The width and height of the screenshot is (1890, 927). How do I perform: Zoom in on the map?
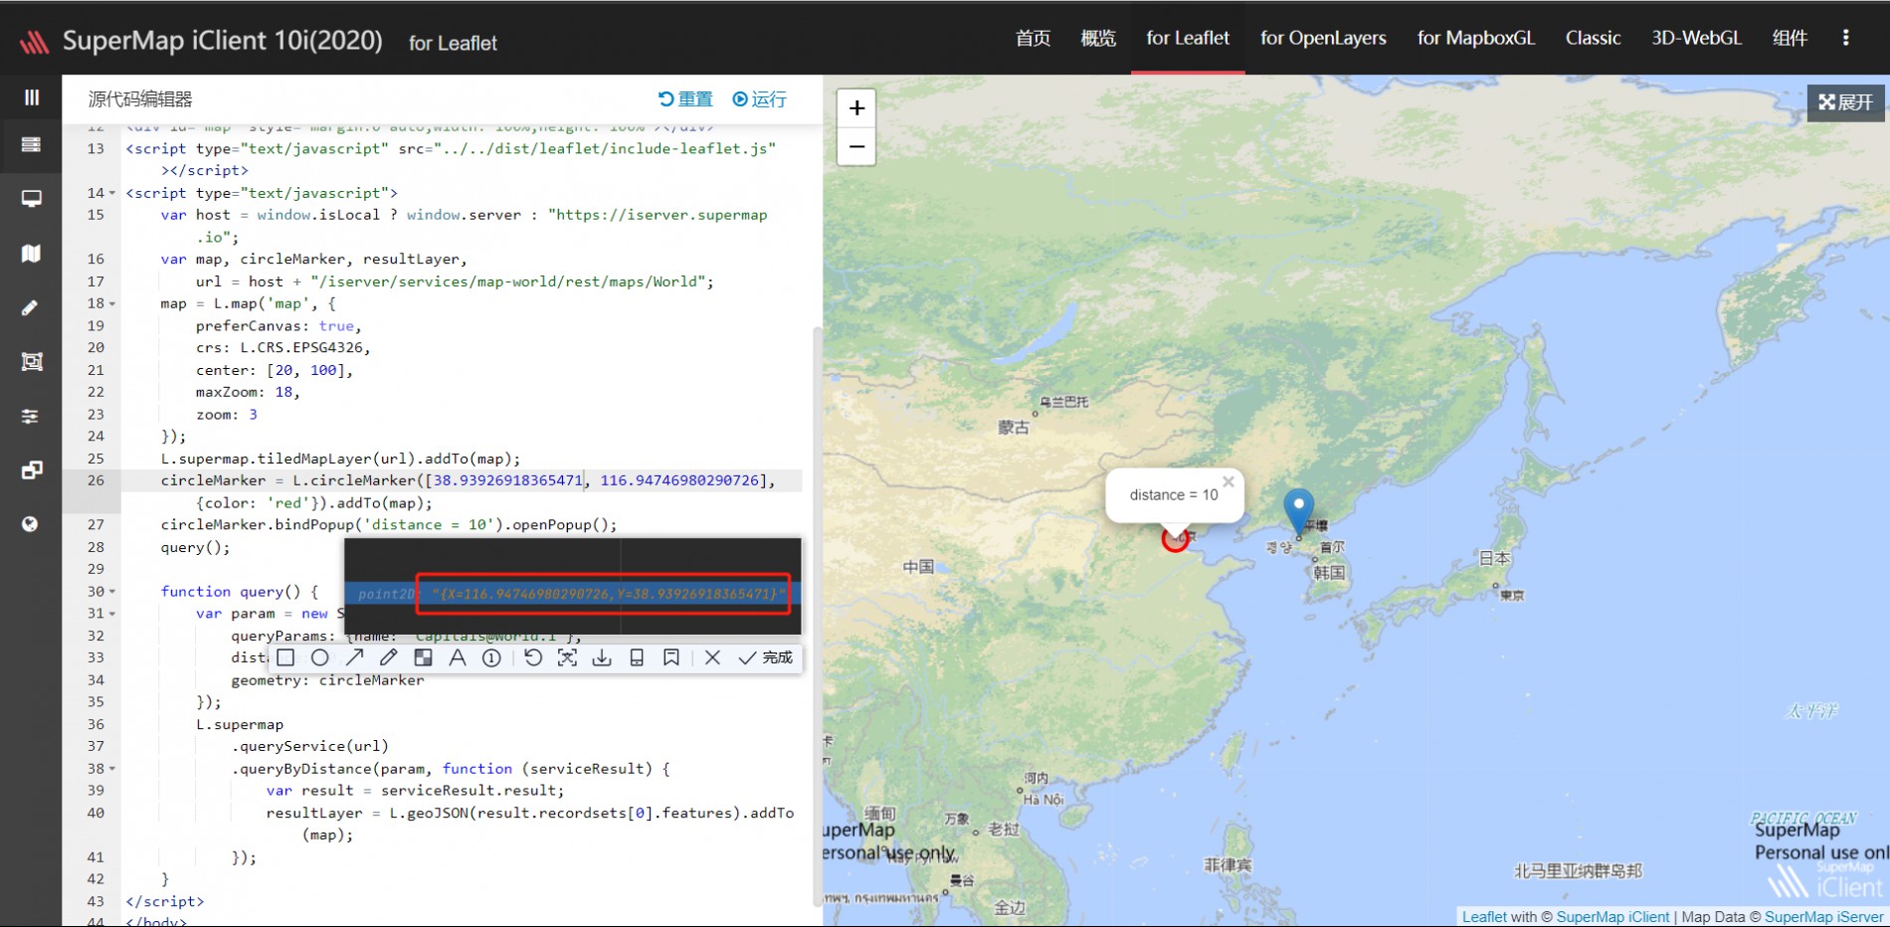(x=856, y=107)
